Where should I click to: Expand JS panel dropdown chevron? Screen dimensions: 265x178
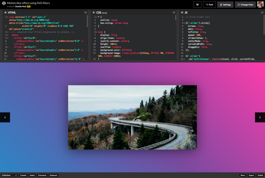[x=262, y=12]
